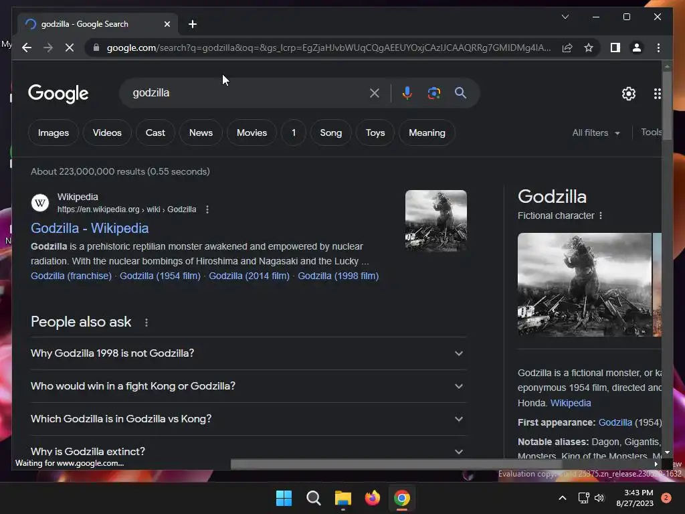Click Wikipedia result Godzilla thumbnail
This screenshot has width=685, height=514.
[436, 221]
